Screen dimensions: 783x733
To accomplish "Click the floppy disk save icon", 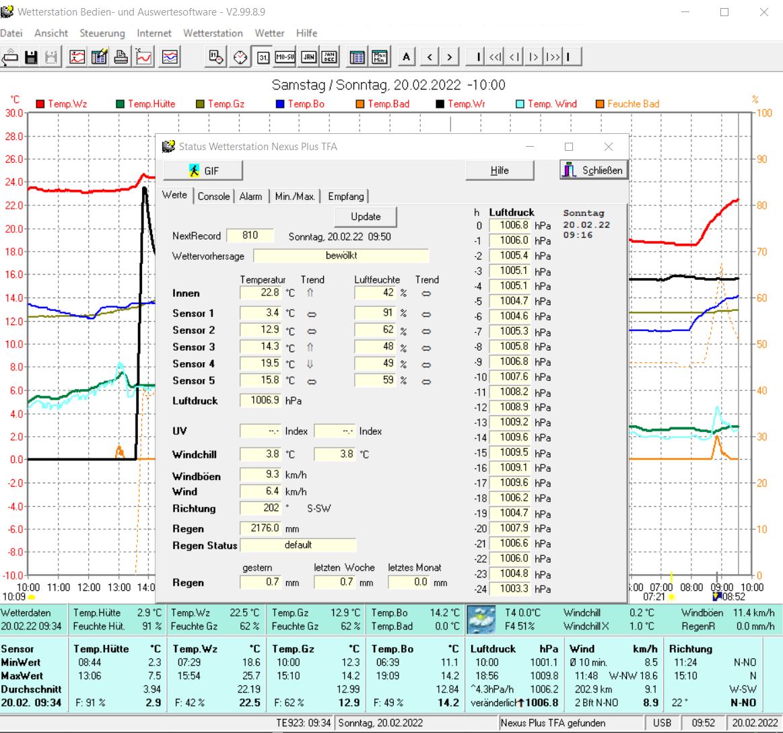I will pos(31,58).
